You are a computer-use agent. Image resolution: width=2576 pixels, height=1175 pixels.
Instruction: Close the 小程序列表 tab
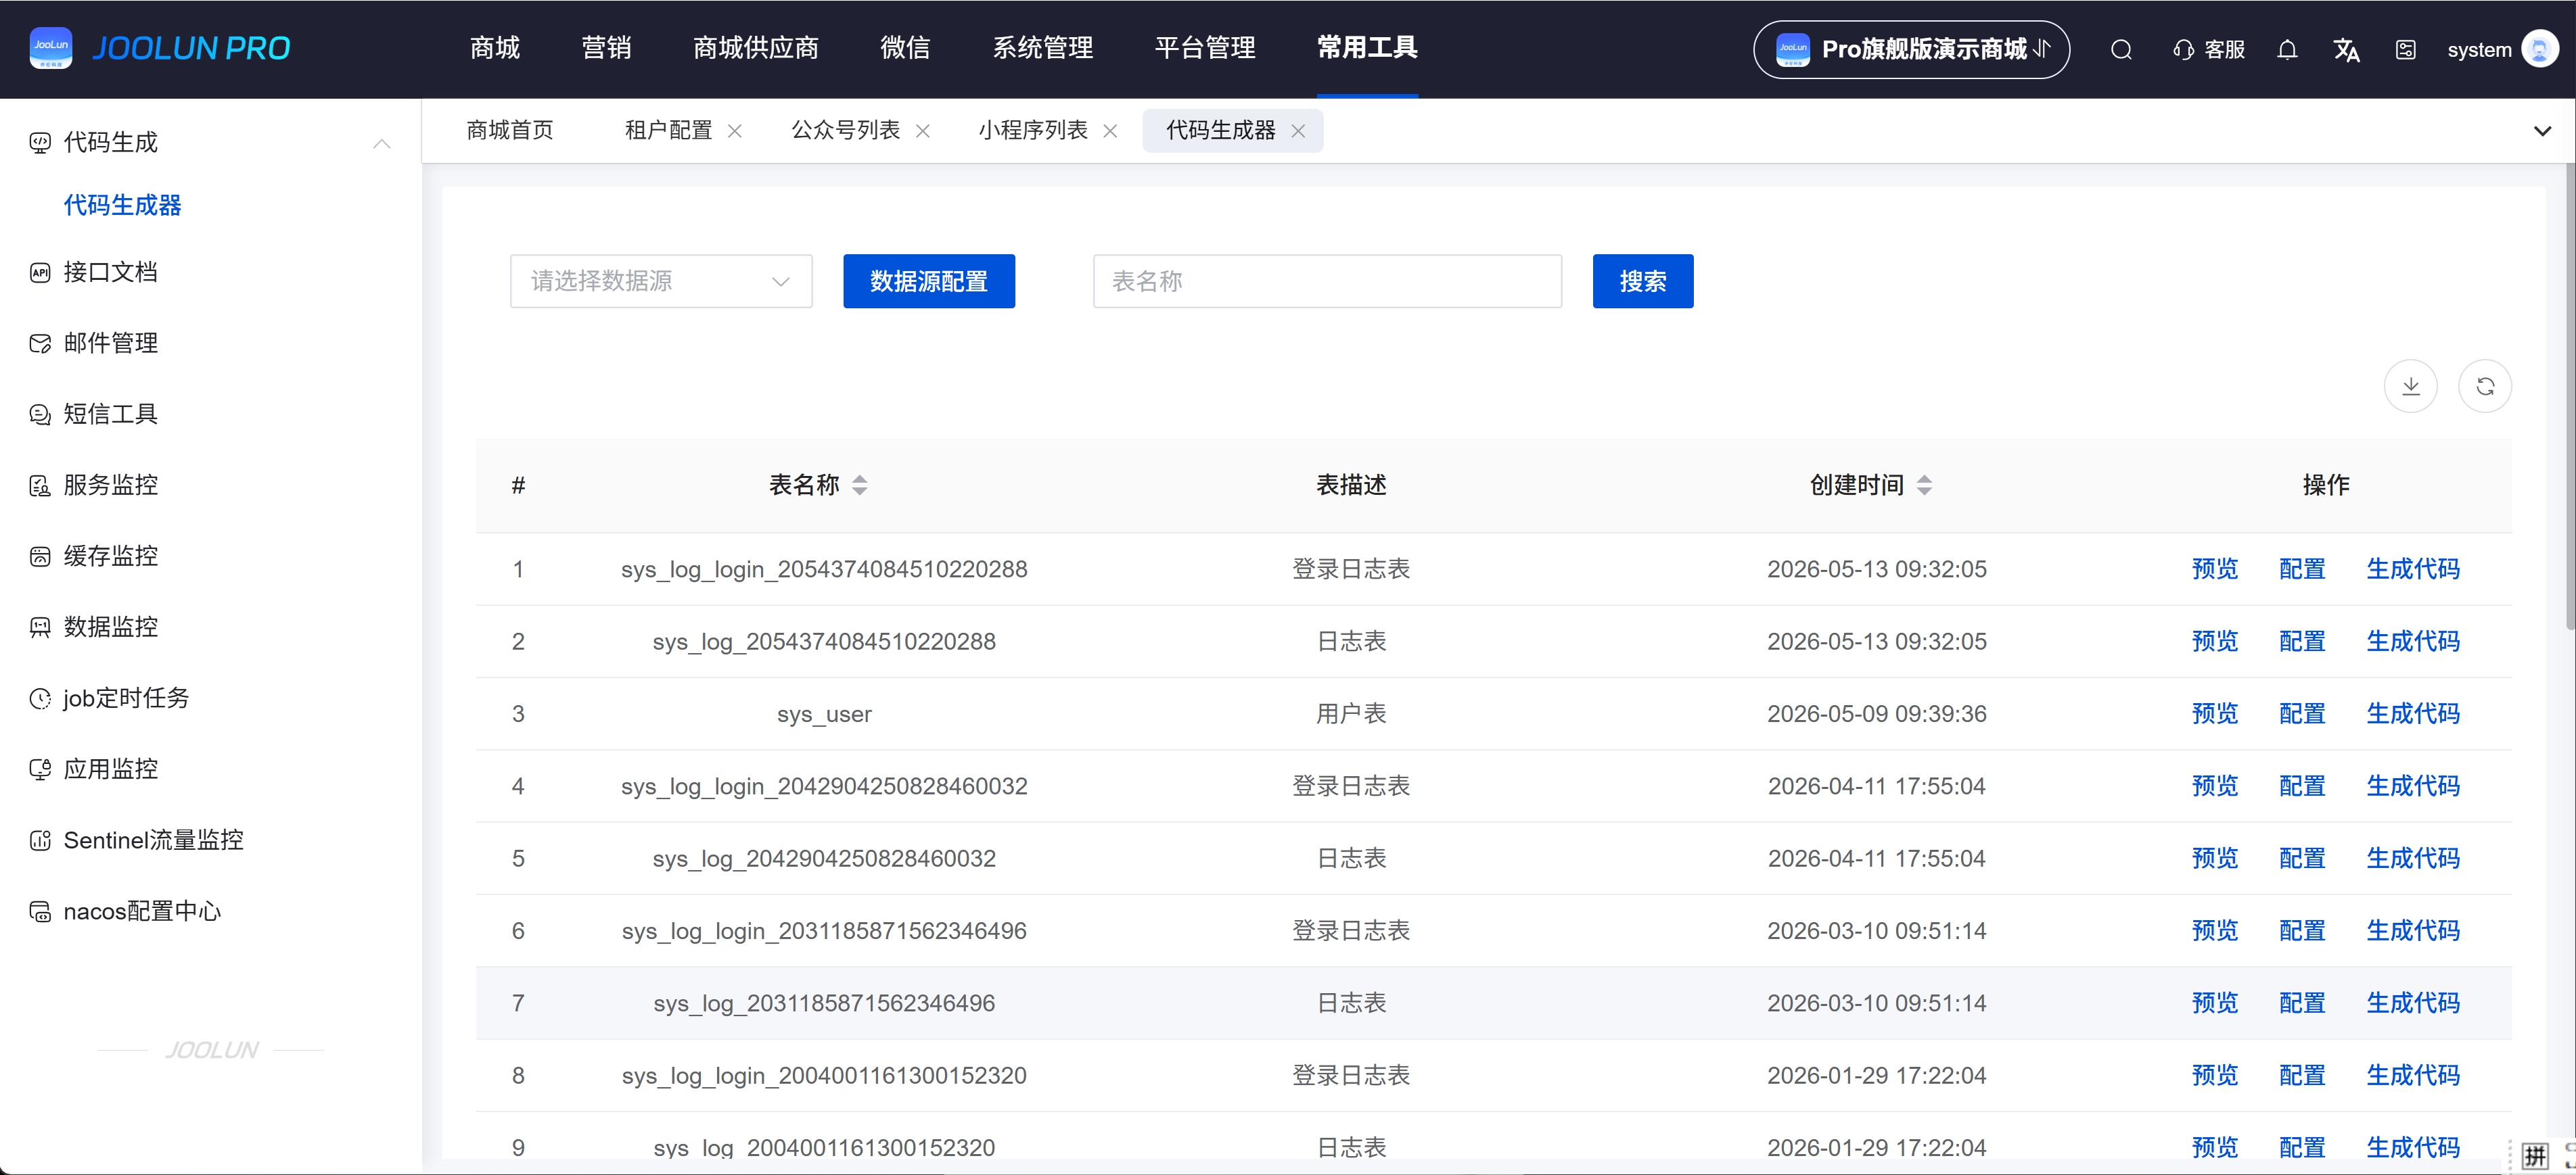[1110, 131]
